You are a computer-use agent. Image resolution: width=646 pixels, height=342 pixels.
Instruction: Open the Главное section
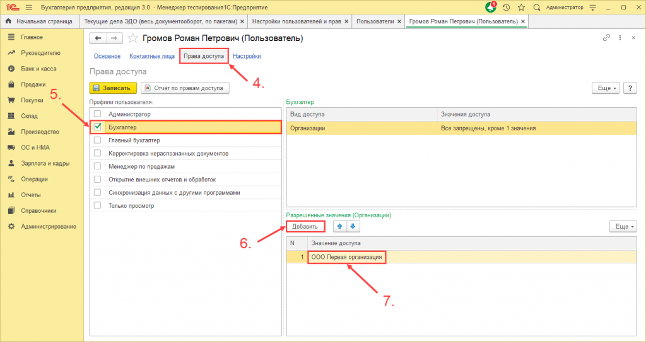click(32, 37)
